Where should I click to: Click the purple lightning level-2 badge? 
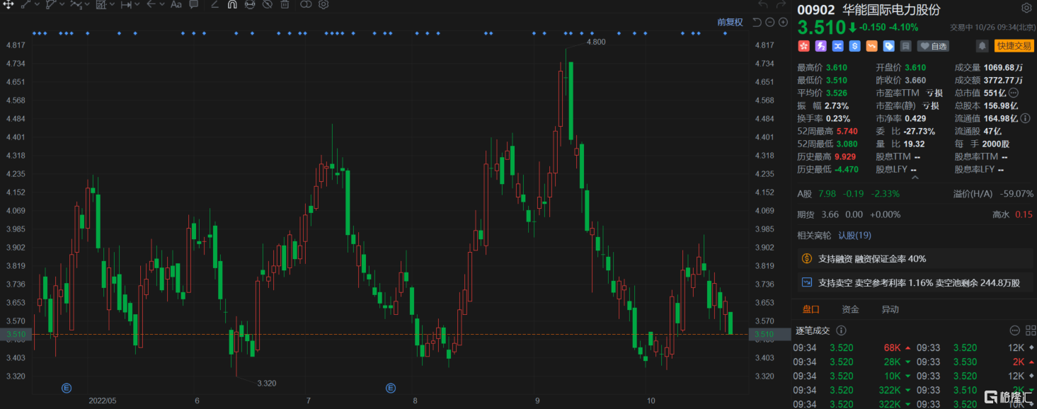tap(820, 46)
